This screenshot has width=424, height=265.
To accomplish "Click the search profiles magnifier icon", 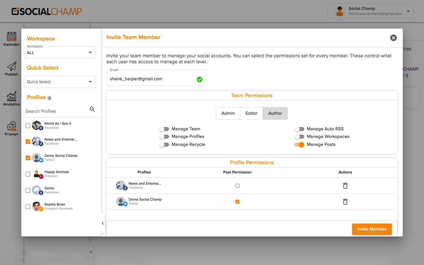I will pos(92,109).
